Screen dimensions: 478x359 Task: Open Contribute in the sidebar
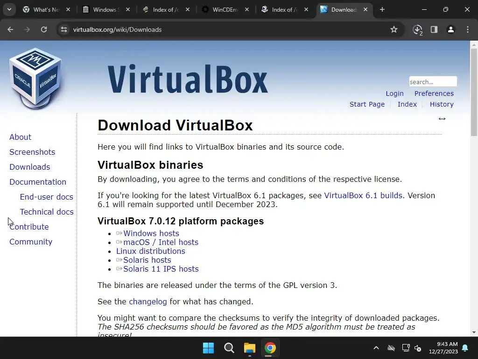pyautogui.click(x=29, y=227)
